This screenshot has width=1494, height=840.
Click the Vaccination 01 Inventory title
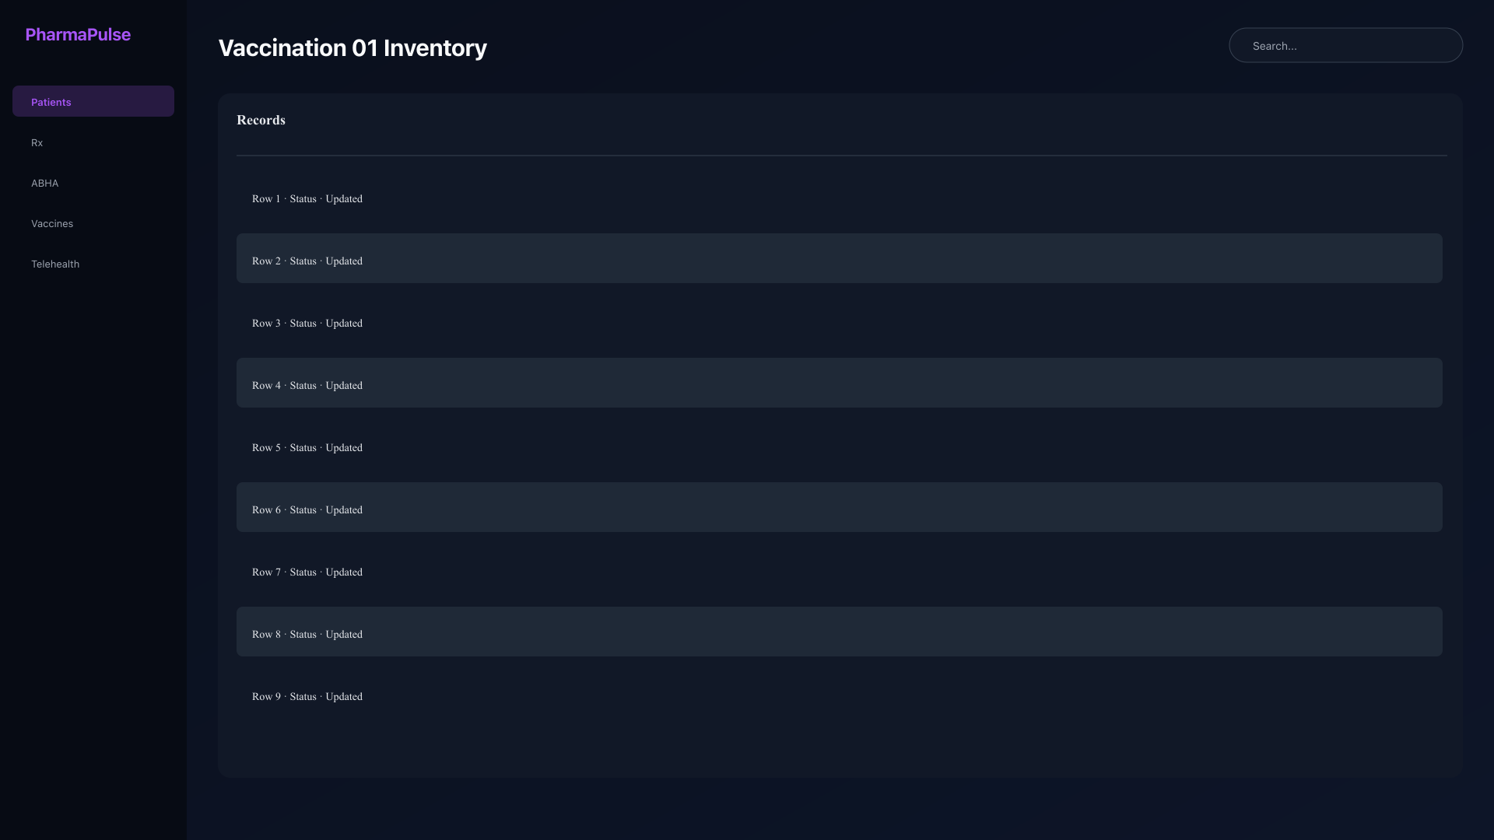pyautogui.click(x=352, y=47)
